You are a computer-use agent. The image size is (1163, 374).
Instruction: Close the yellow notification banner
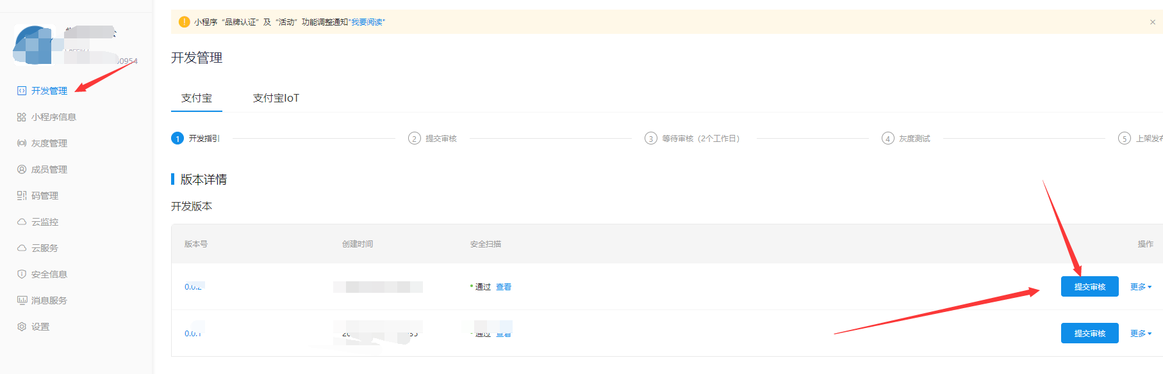(1152, 22)
